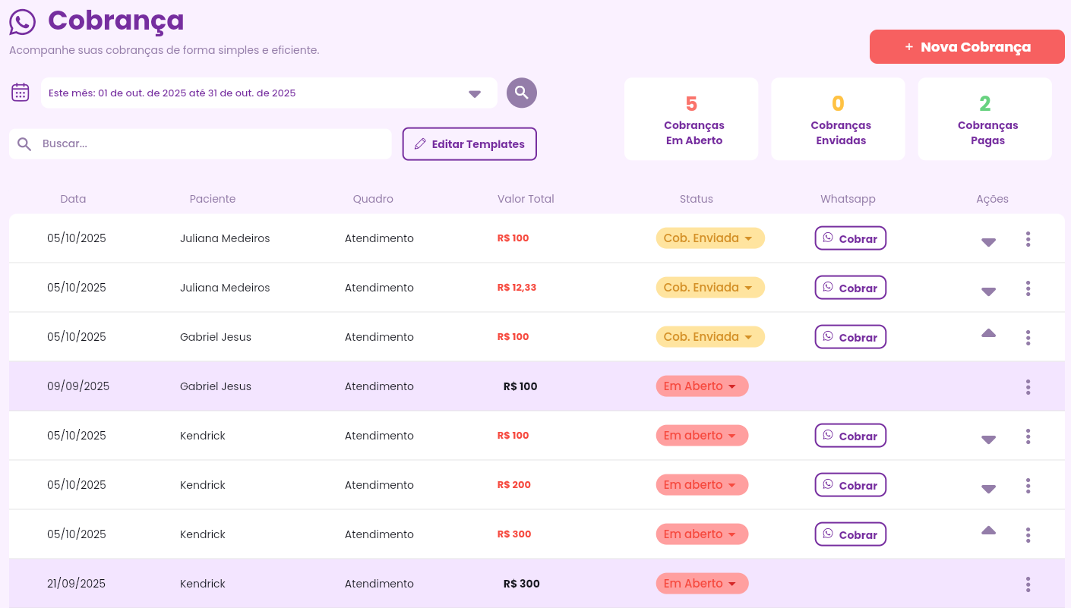This screenshot has width=1071, height=608.
Task: Expand the Kendrick R$ 100 row
Action: [x=988, y=439]
